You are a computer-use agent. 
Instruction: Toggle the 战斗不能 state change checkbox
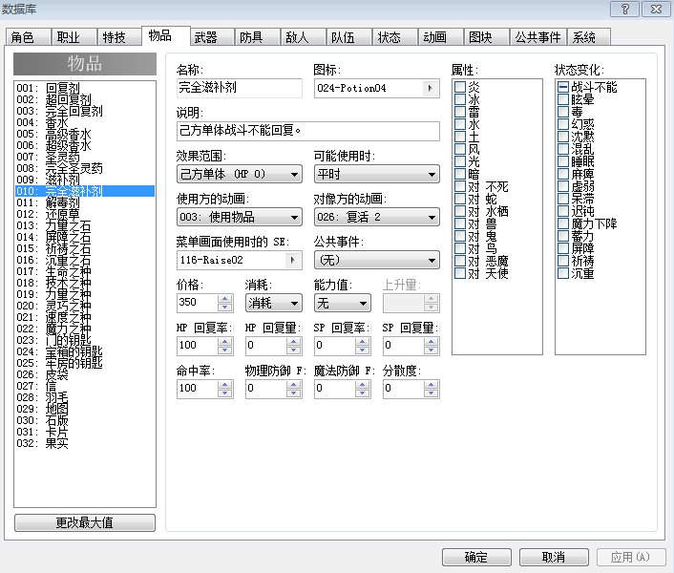(563, 87)
